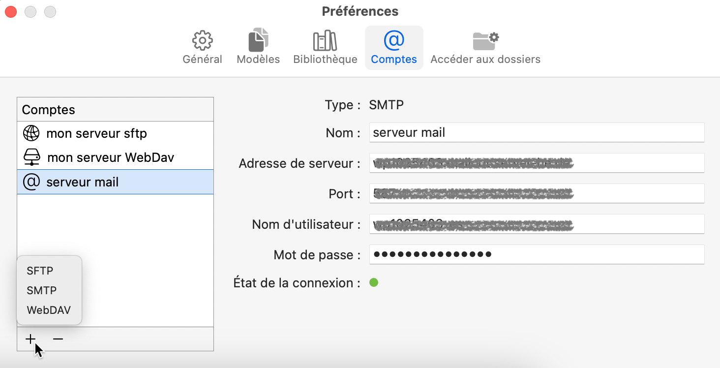
Task: Open the Bibliothèque panel
Action: [325, 47]
